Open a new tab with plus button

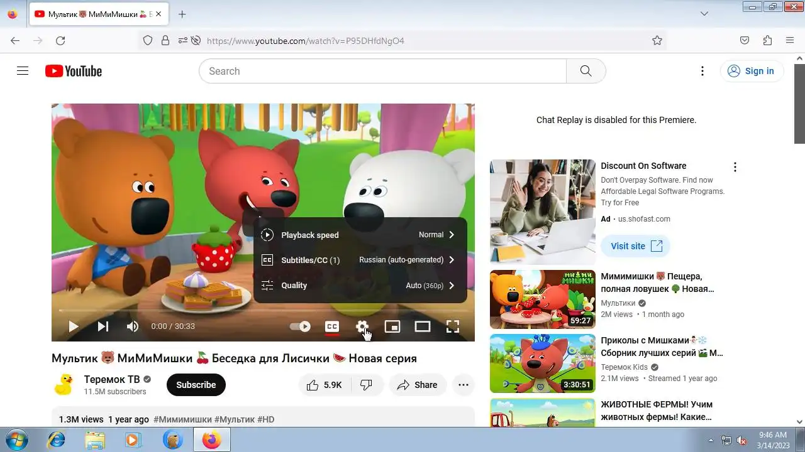pyautogui.click(x=182, y=14)
